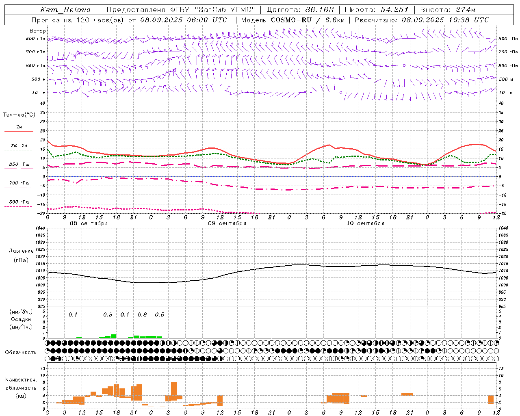Click the '08 сентября' date label
The height and width of the screenshot is (416, 520).
[x=89, y=223]
